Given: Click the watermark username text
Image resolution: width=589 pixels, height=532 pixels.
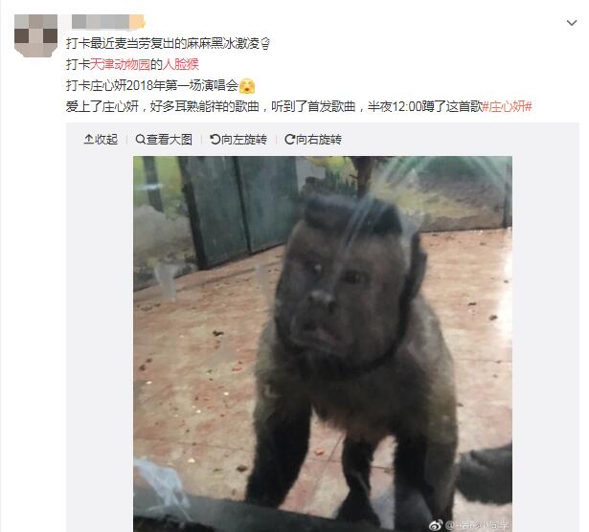Looking at the screenshot, I should pos(477,524).
